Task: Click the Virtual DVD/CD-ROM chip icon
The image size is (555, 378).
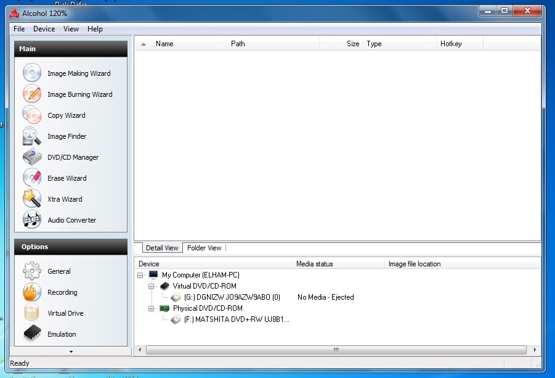Action: pos(164,286)
